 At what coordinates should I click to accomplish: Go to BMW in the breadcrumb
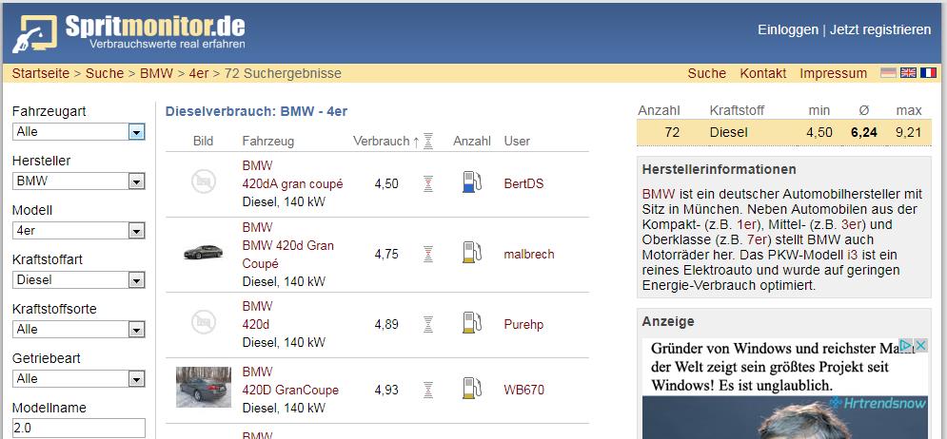point(156,73)
